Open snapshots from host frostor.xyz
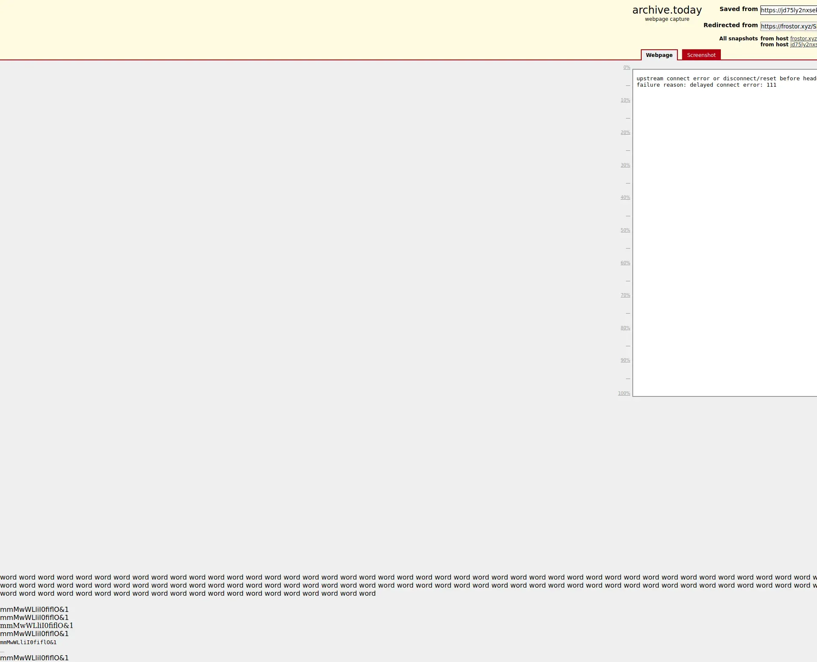Viewport: 817px width, 662px height. pos(803,39)
